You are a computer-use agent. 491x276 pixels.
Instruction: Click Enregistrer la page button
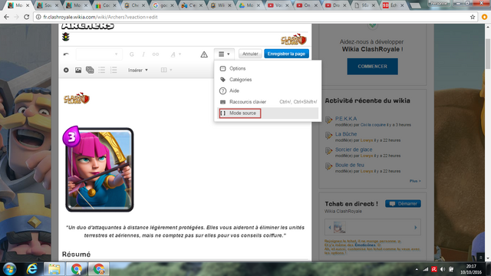[x=286, y=54]
